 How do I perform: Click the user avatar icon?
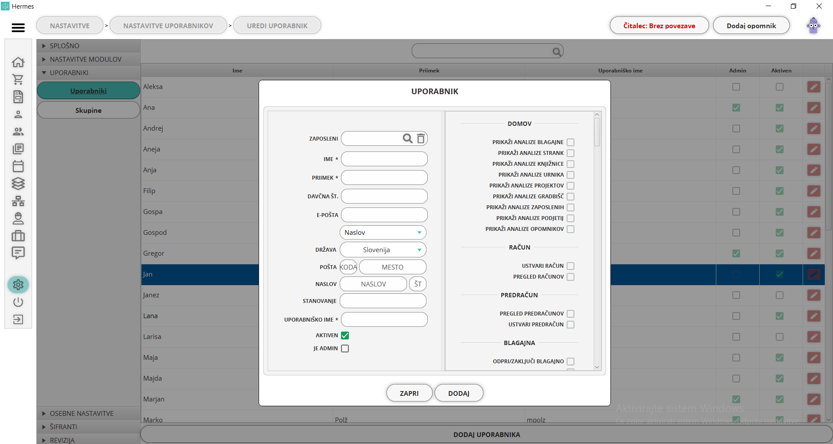pyautogui.click(x=813, y=26)
